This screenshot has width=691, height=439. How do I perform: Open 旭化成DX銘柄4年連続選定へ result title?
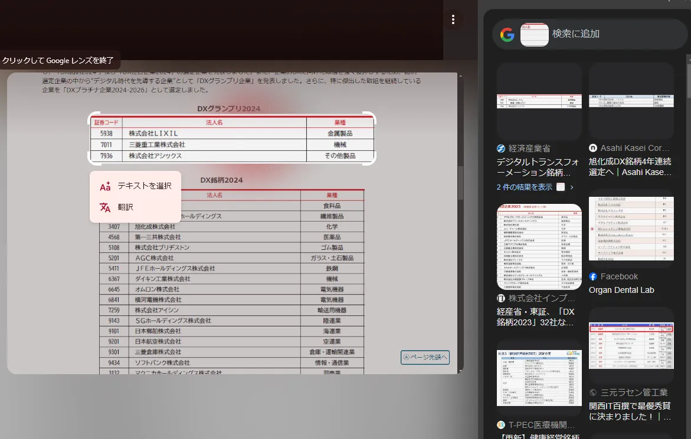(630, 167)
